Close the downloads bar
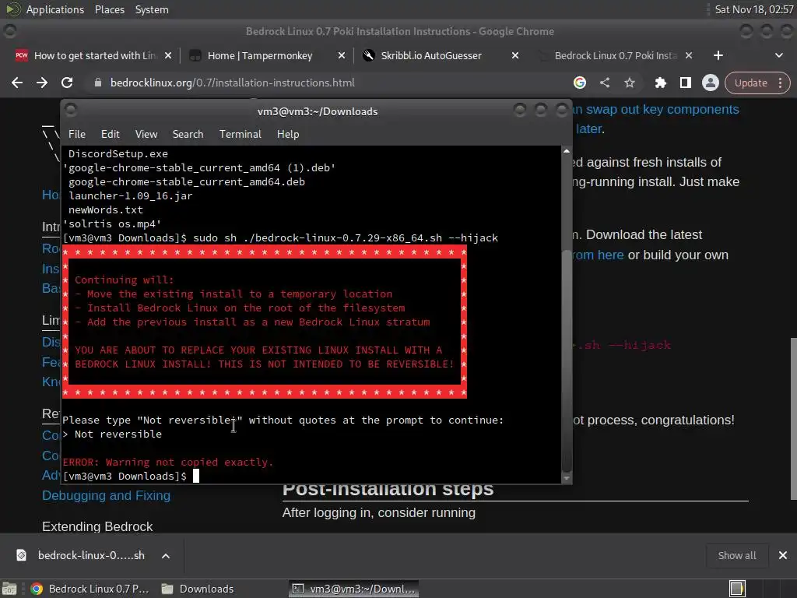The width and height of the screenshot is (797, 598). (x=783, y=555)
